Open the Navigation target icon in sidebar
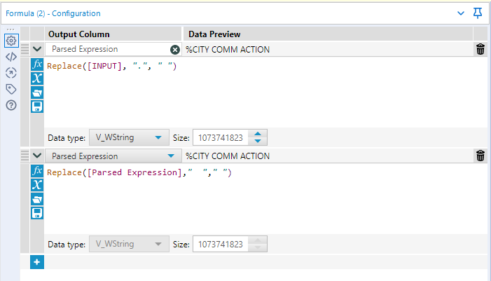491x281 pixels. click(x=11, y=73)
